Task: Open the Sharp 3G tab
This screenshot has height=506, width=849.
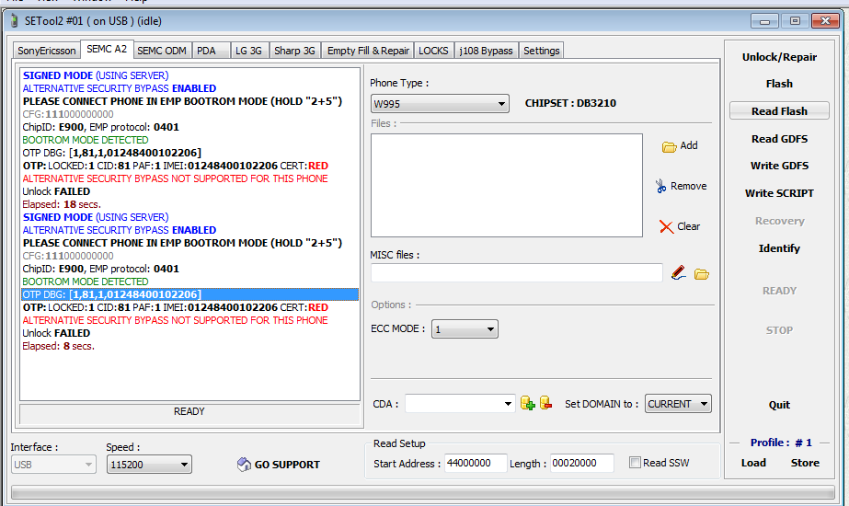Action: click(294, 51)
